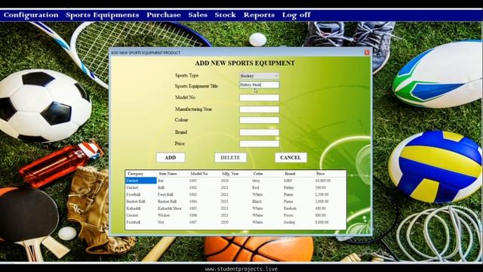This screenshot has height=272, width=483.
Task: Click the Grey color cell
Action: click(257, 181)
